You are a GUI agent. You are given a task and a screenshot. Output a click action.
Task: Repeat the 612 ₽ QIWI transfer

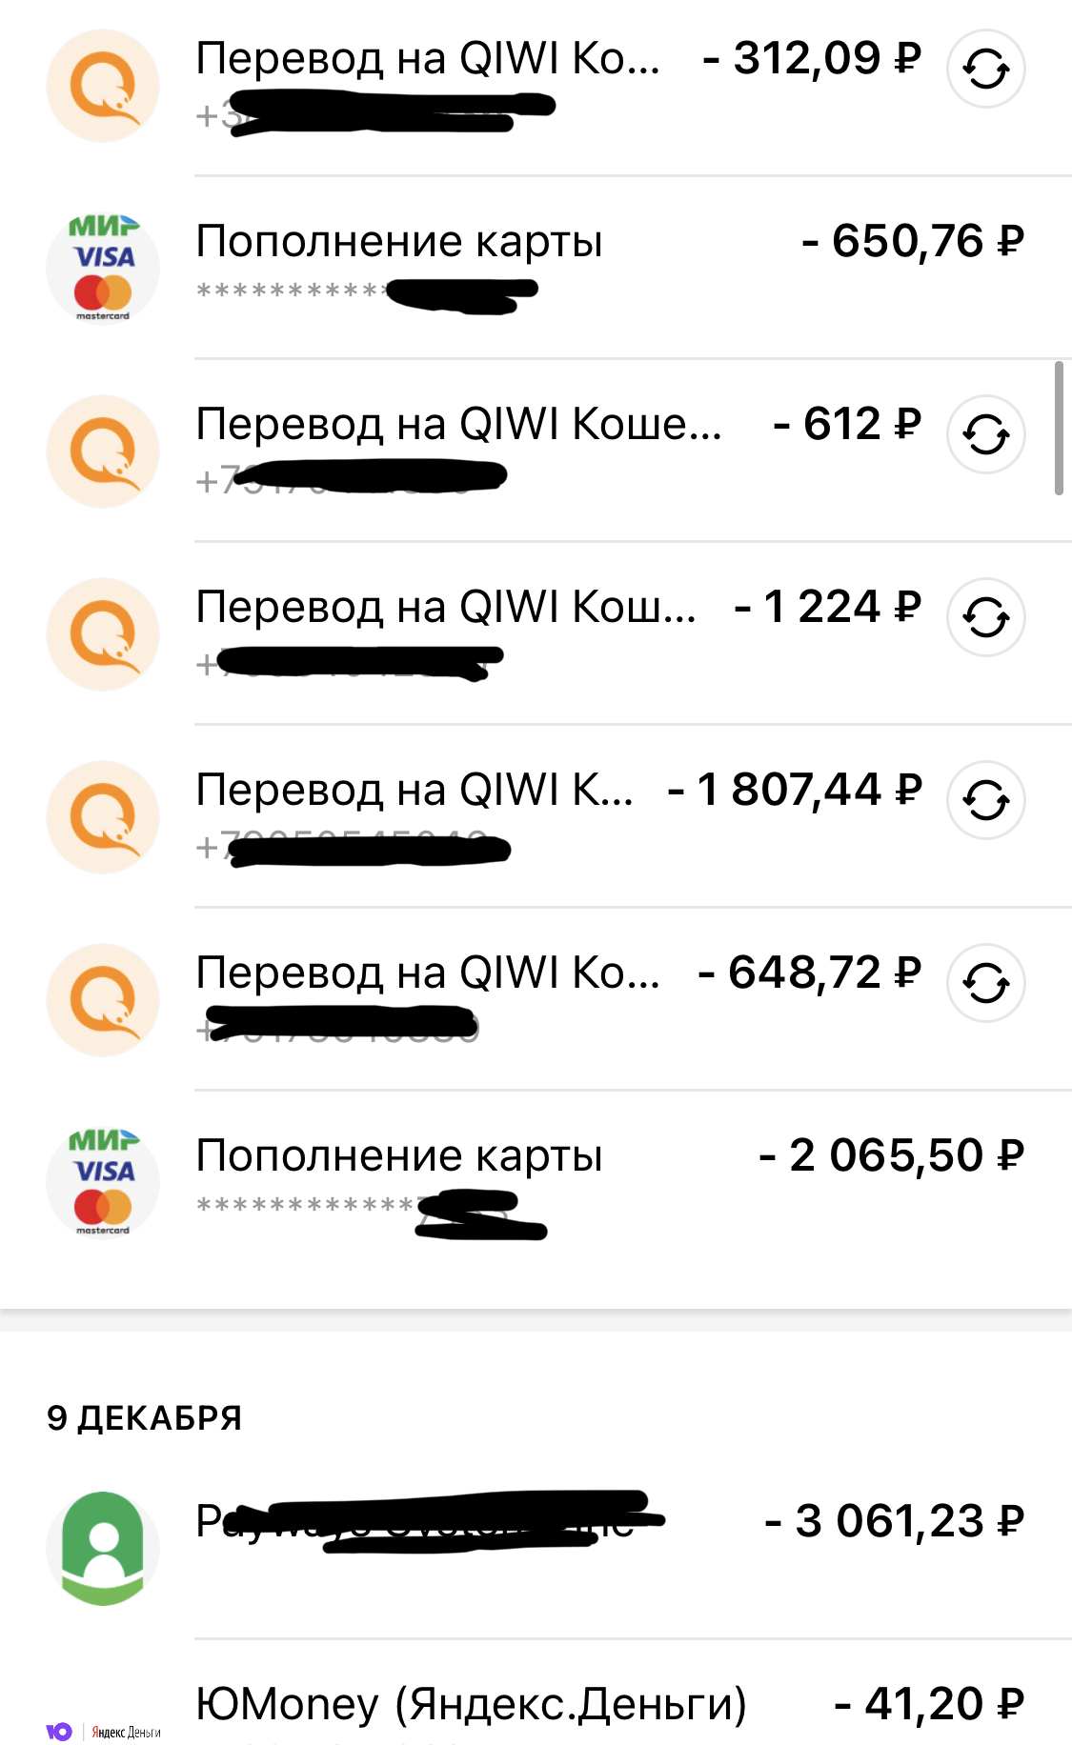(x=985, y=434)
